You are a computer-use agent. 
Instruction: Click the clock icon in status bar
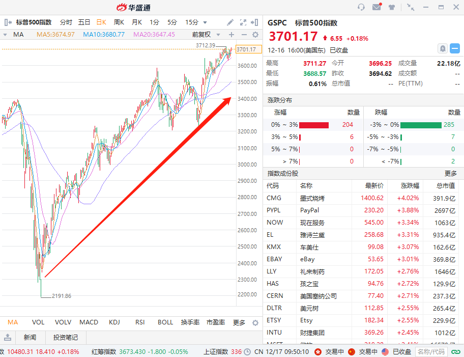point(247,352)
